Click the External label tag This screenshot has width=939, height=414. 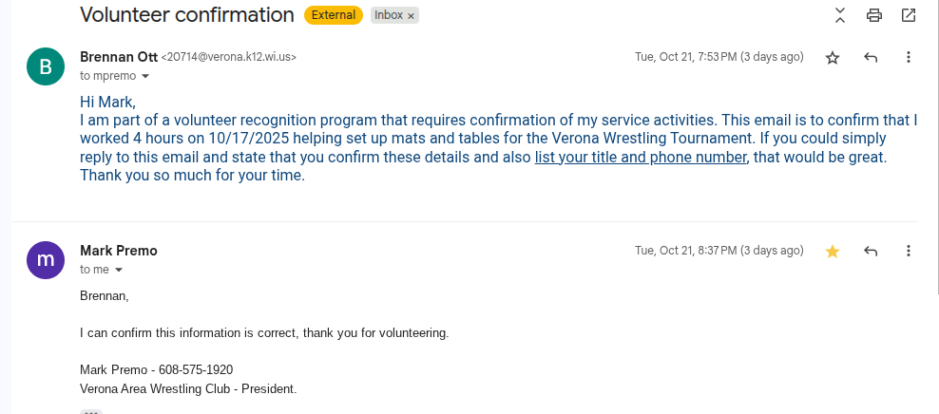334,15
